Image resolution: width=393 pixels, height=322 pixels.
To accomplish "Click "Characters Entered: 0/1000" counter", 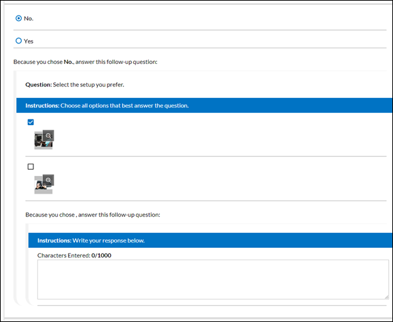I will coord(74,255).
